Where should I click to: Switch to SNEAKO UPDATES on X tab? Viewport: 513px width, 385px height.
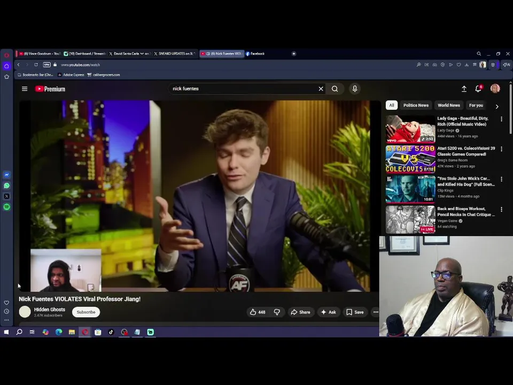[174, 53]
